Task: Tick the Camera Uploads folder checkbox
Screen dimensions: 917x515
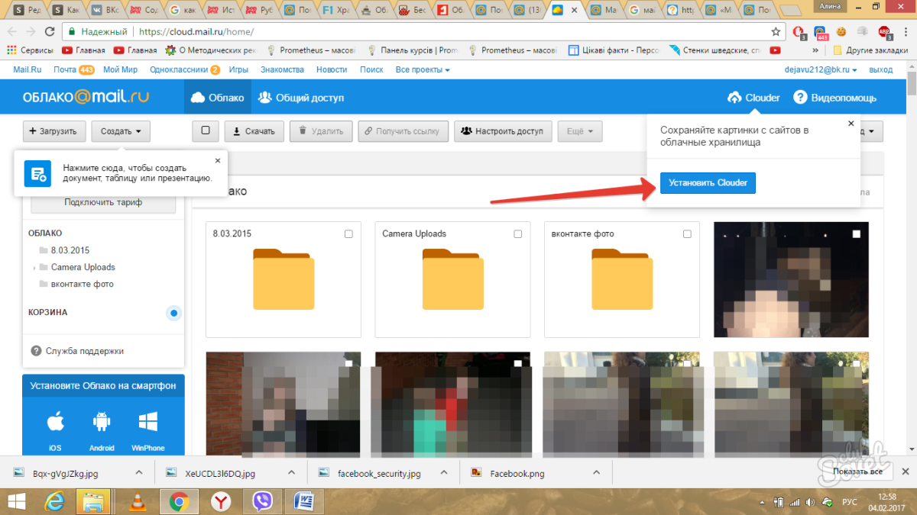Action: (x=517, y=234)
